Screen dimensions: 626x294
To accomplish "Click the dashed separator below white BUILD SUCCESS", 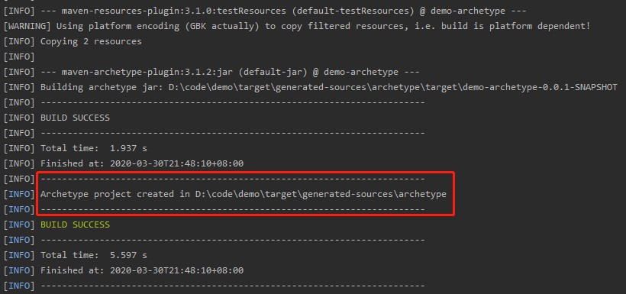I will point(233,133).
